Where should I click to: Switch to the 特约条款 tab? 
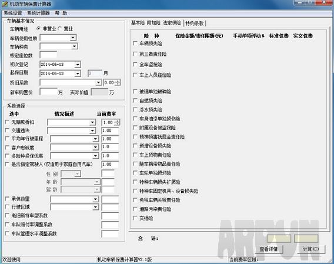pos(195,24)
